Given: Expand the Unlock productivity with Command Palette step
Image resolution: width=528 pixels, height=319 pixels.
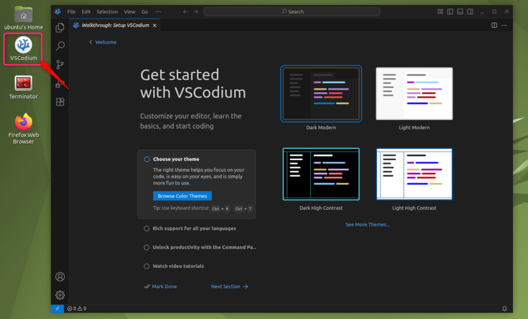Looking at the screenshot, I should click(x=204, y=247).
